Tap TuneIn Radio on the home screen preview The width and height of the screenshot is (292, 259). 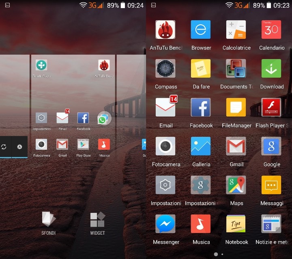(x=41, y=65)
